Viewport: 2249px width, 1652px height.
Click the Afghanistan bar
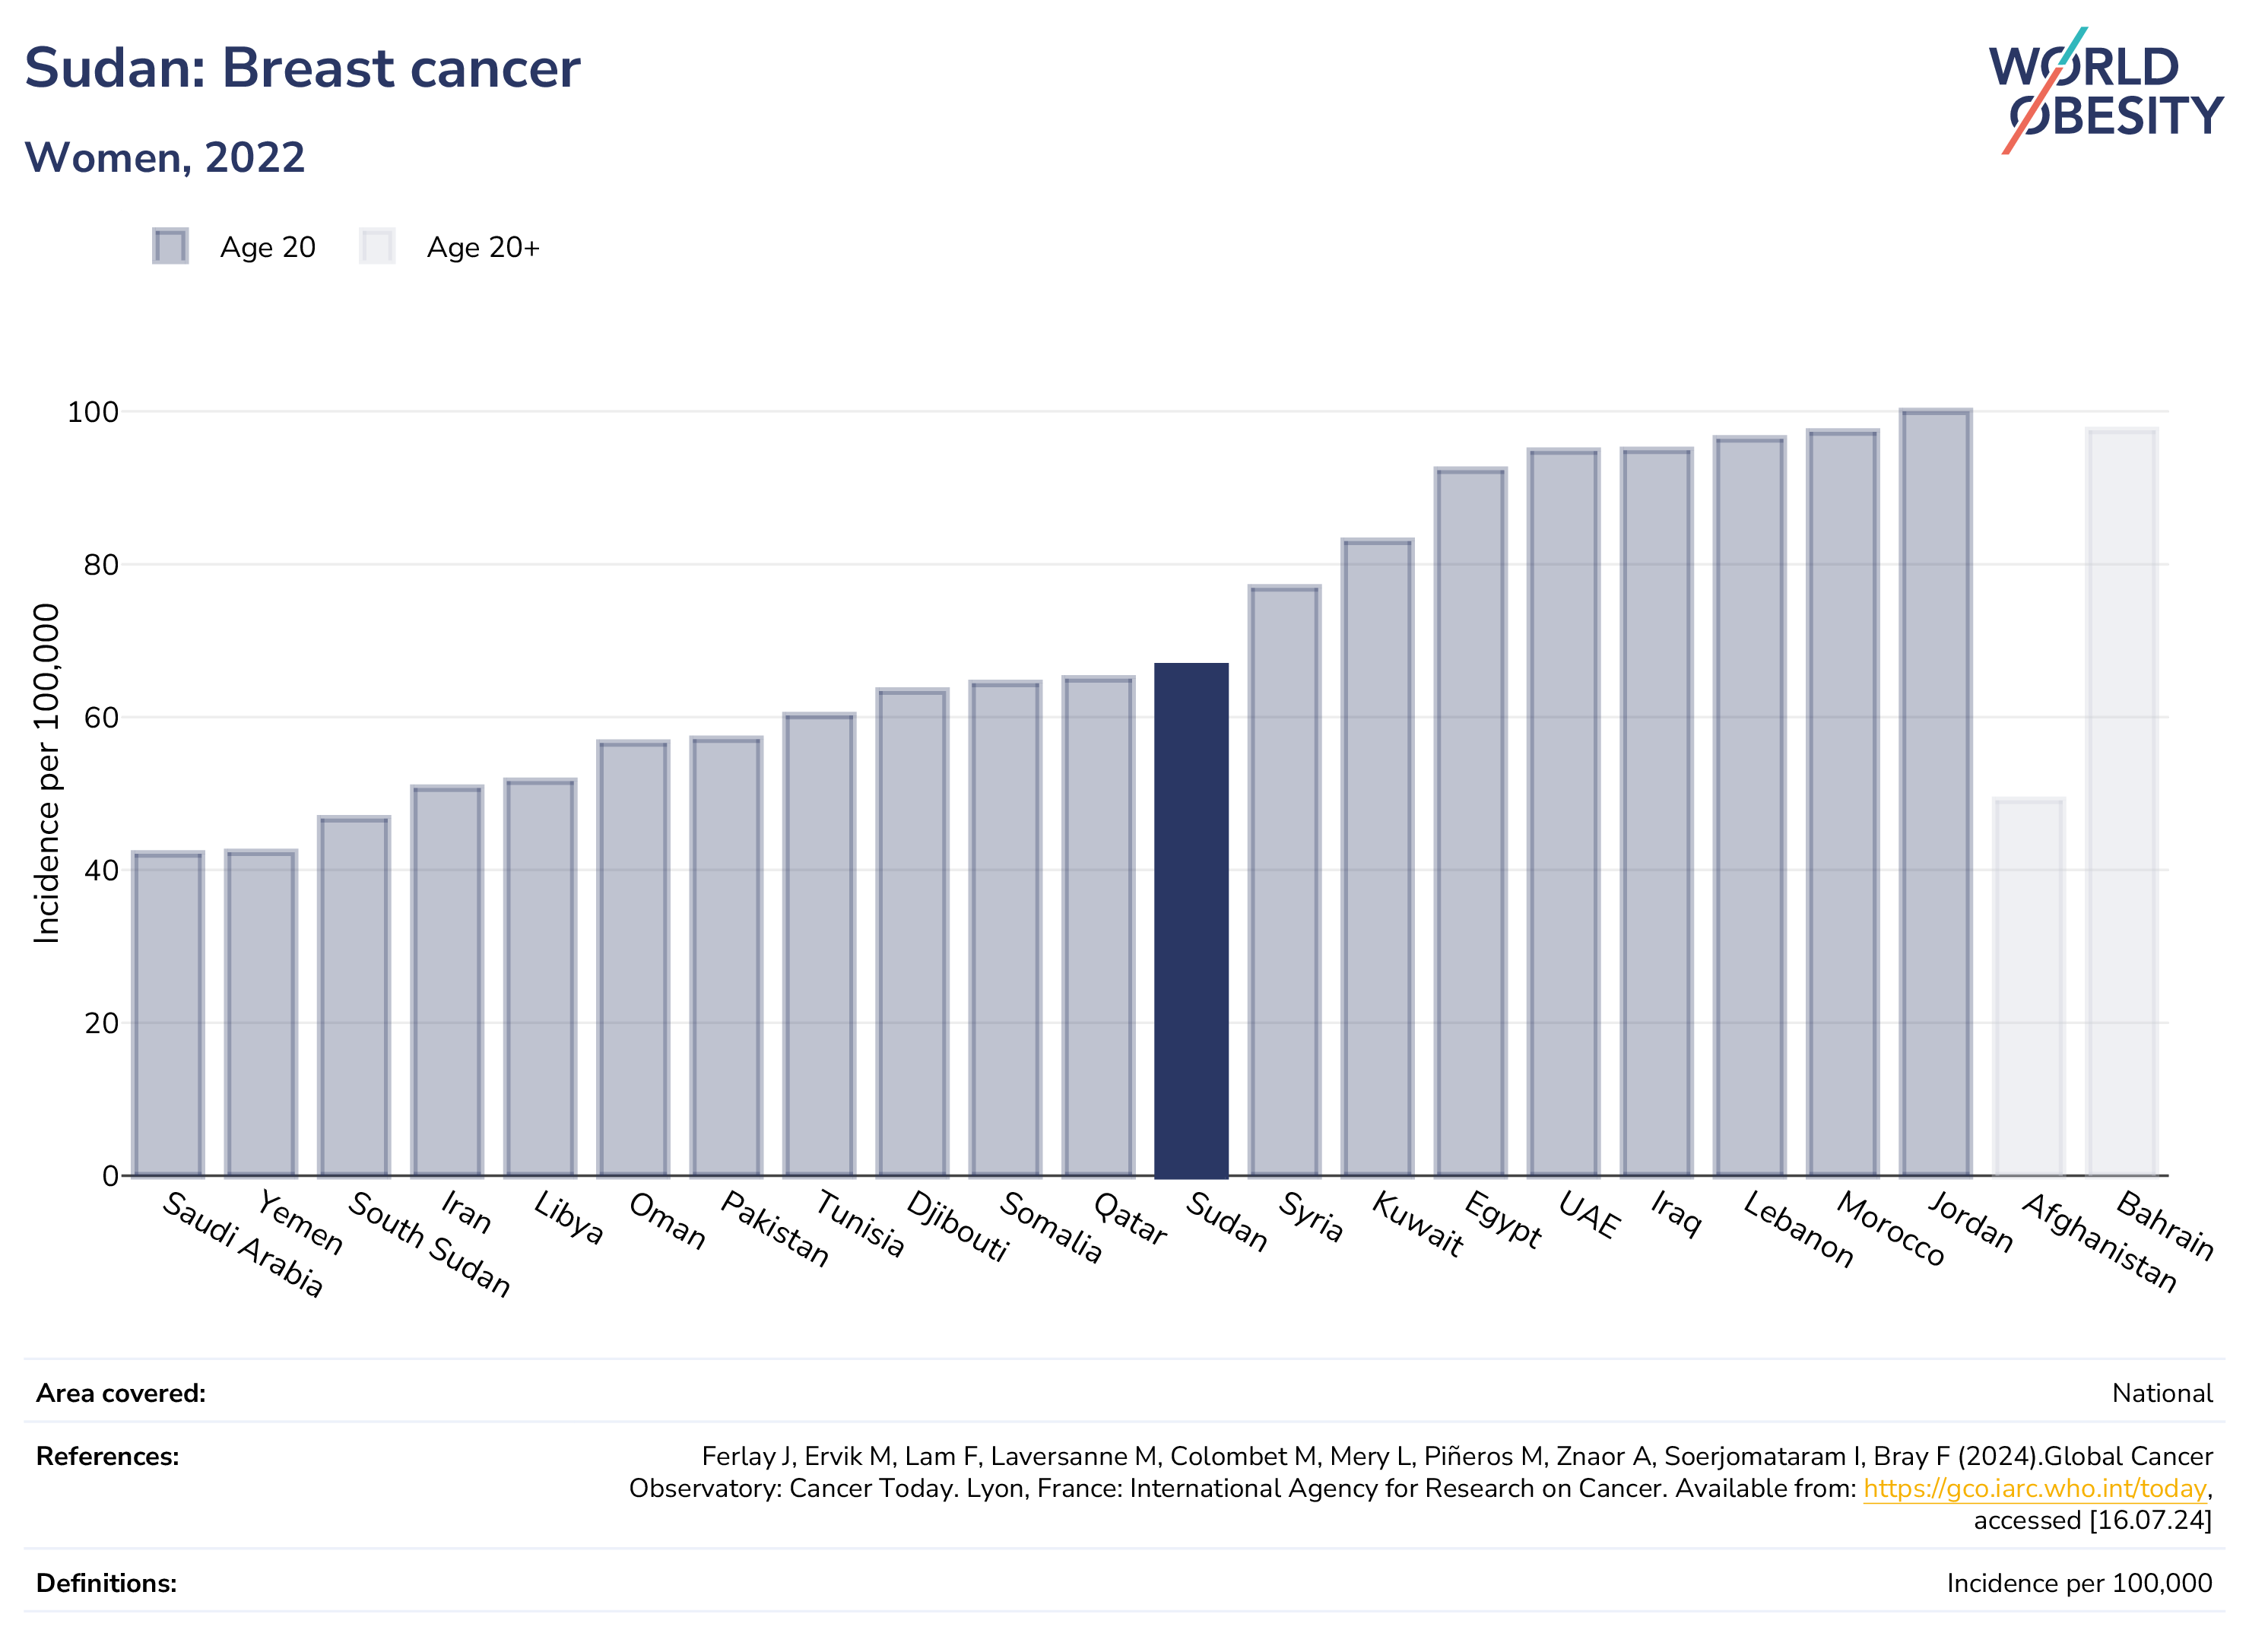coord(2029,987)
